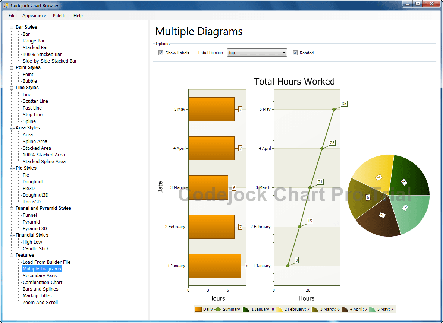
Task: Collapse the Funnel and Pyramid Styles node
Action: [11, 209]
